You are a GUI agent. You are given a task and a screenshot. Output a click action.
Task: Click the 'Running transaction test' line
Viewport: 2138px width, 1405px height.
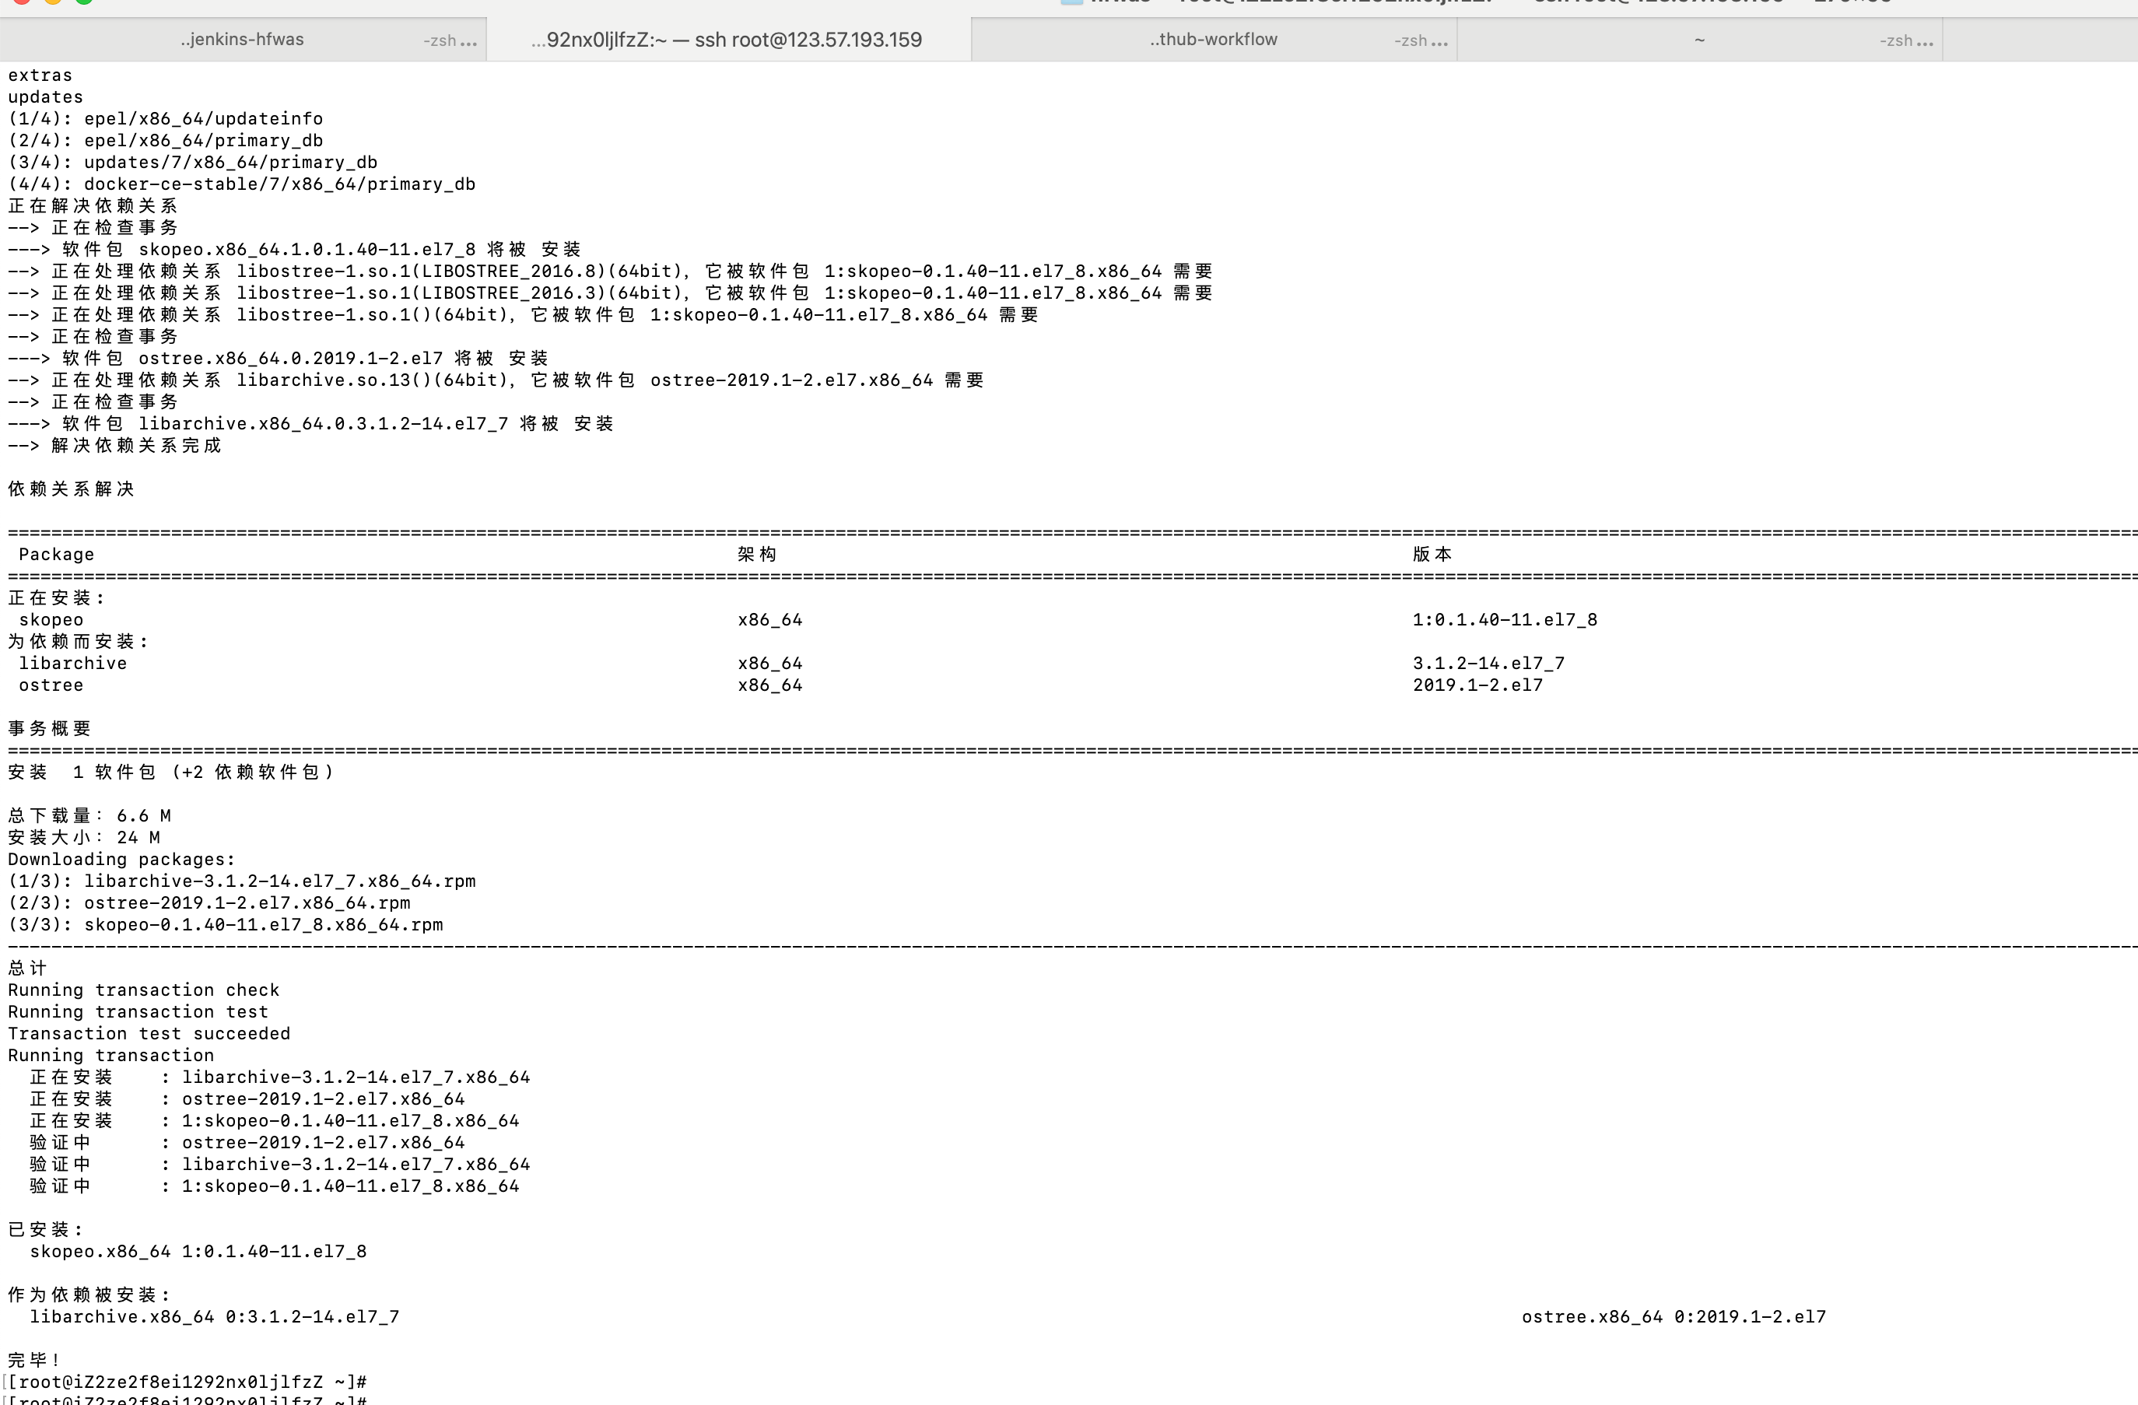(x=138, y=1011)
